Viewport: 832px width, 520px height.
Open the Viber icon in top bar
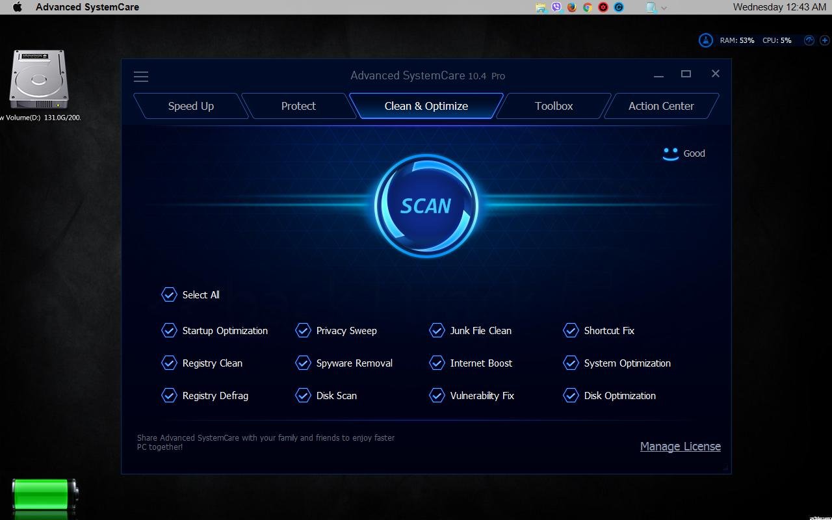coord(556,7)
